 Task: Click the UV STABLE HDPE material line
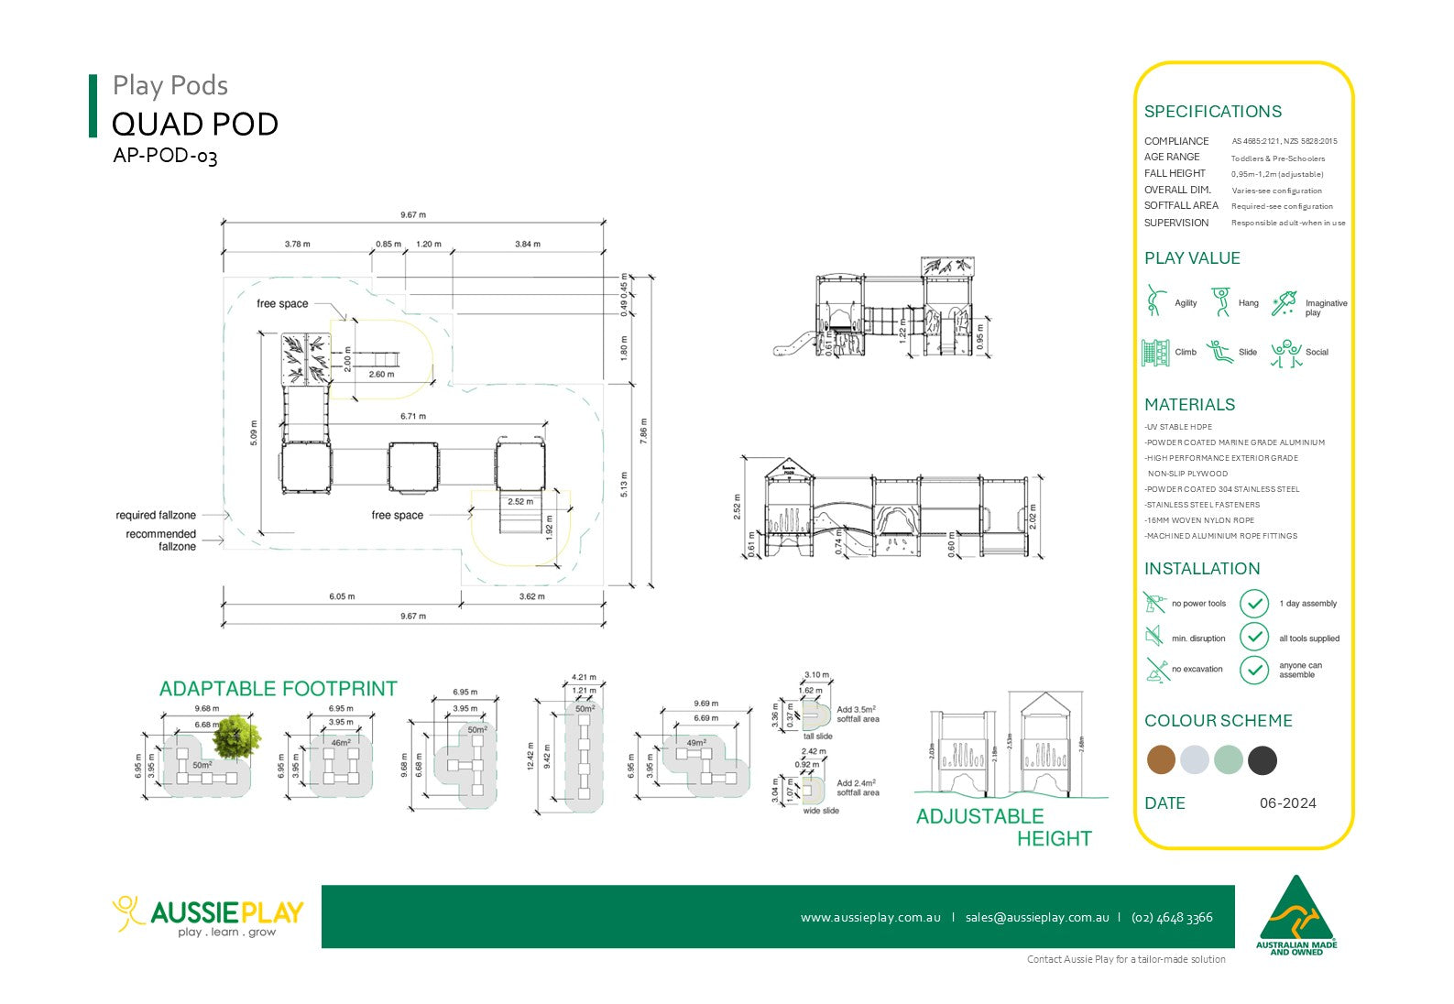[x=1178, y=427]
